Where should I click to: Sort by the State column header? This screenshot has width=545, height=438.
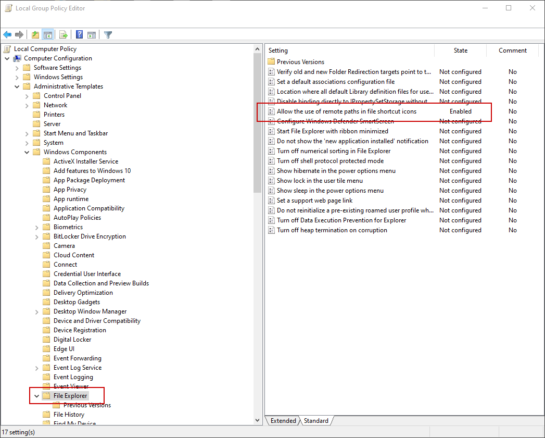(x=460, y=51)
